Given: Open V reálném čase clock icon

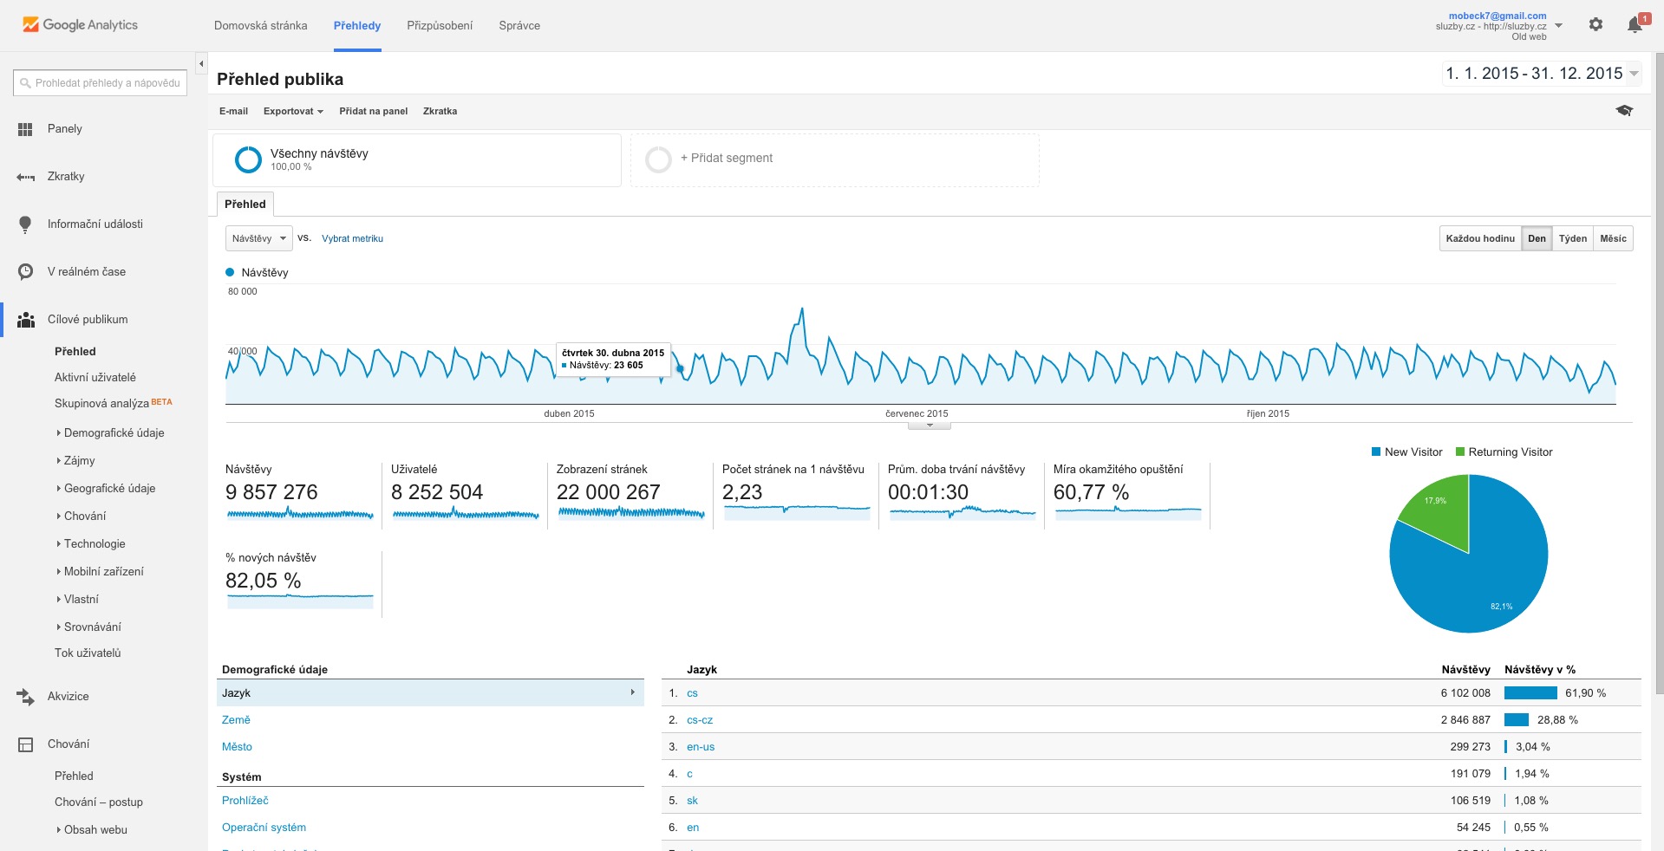Looking at the screenshot, I should [25, 271].
